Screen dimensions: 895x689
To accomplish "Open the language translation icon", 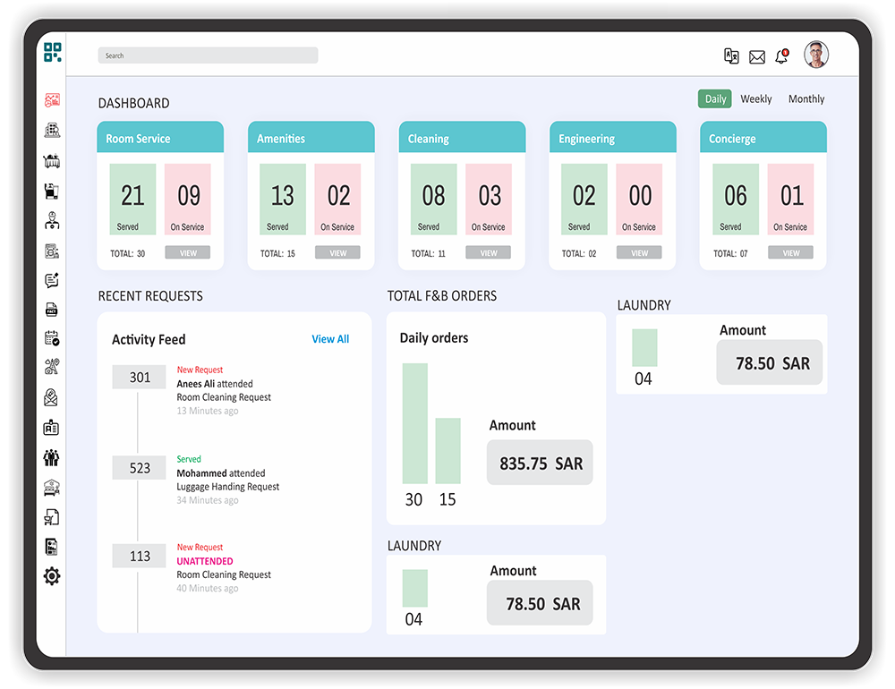I will [x=731, y=56].
